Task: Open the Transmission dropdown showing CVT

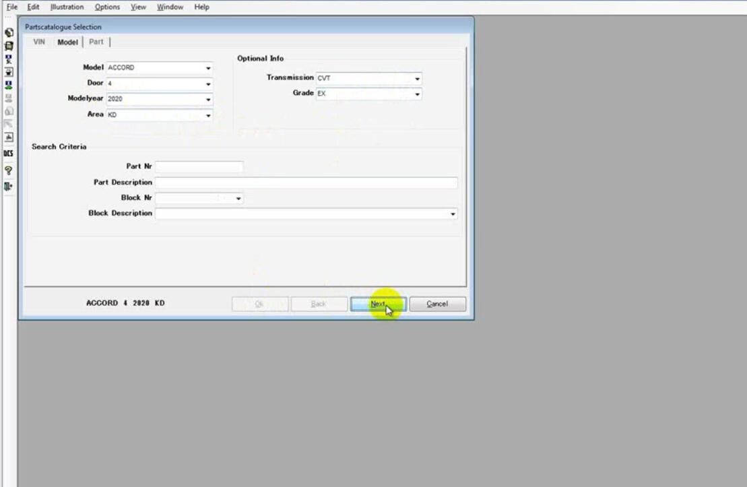Action: pyautogui.click(x=418, y=78)
